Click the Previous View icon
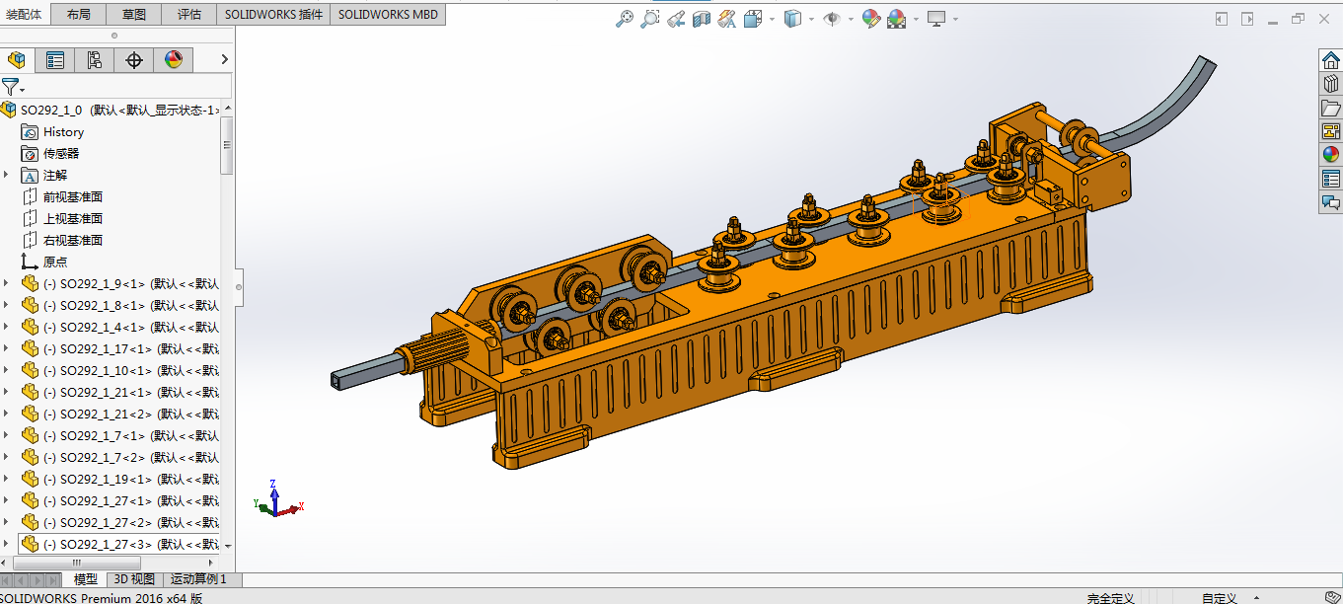The height and width of the screenshot is (604, 1343). [x=676, y=19]
